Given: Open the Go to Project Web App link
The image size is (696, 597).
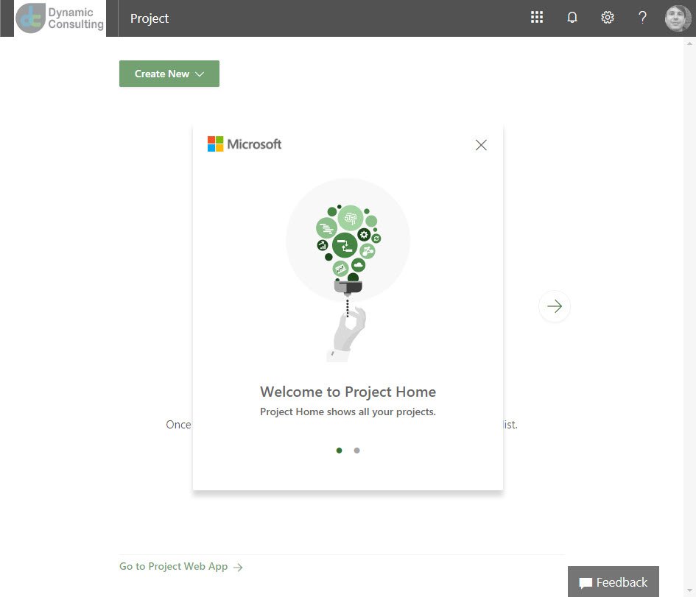Looking at the screenshot, I should pos(173,566).
